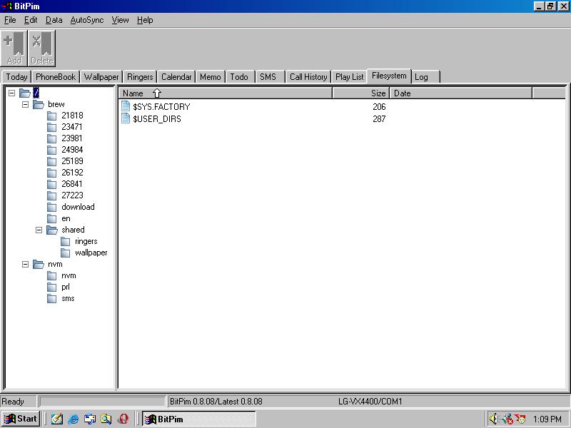Sort files by the Name column header

pos(226,93)
